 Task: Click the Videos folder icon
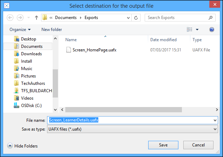[17, 98]
